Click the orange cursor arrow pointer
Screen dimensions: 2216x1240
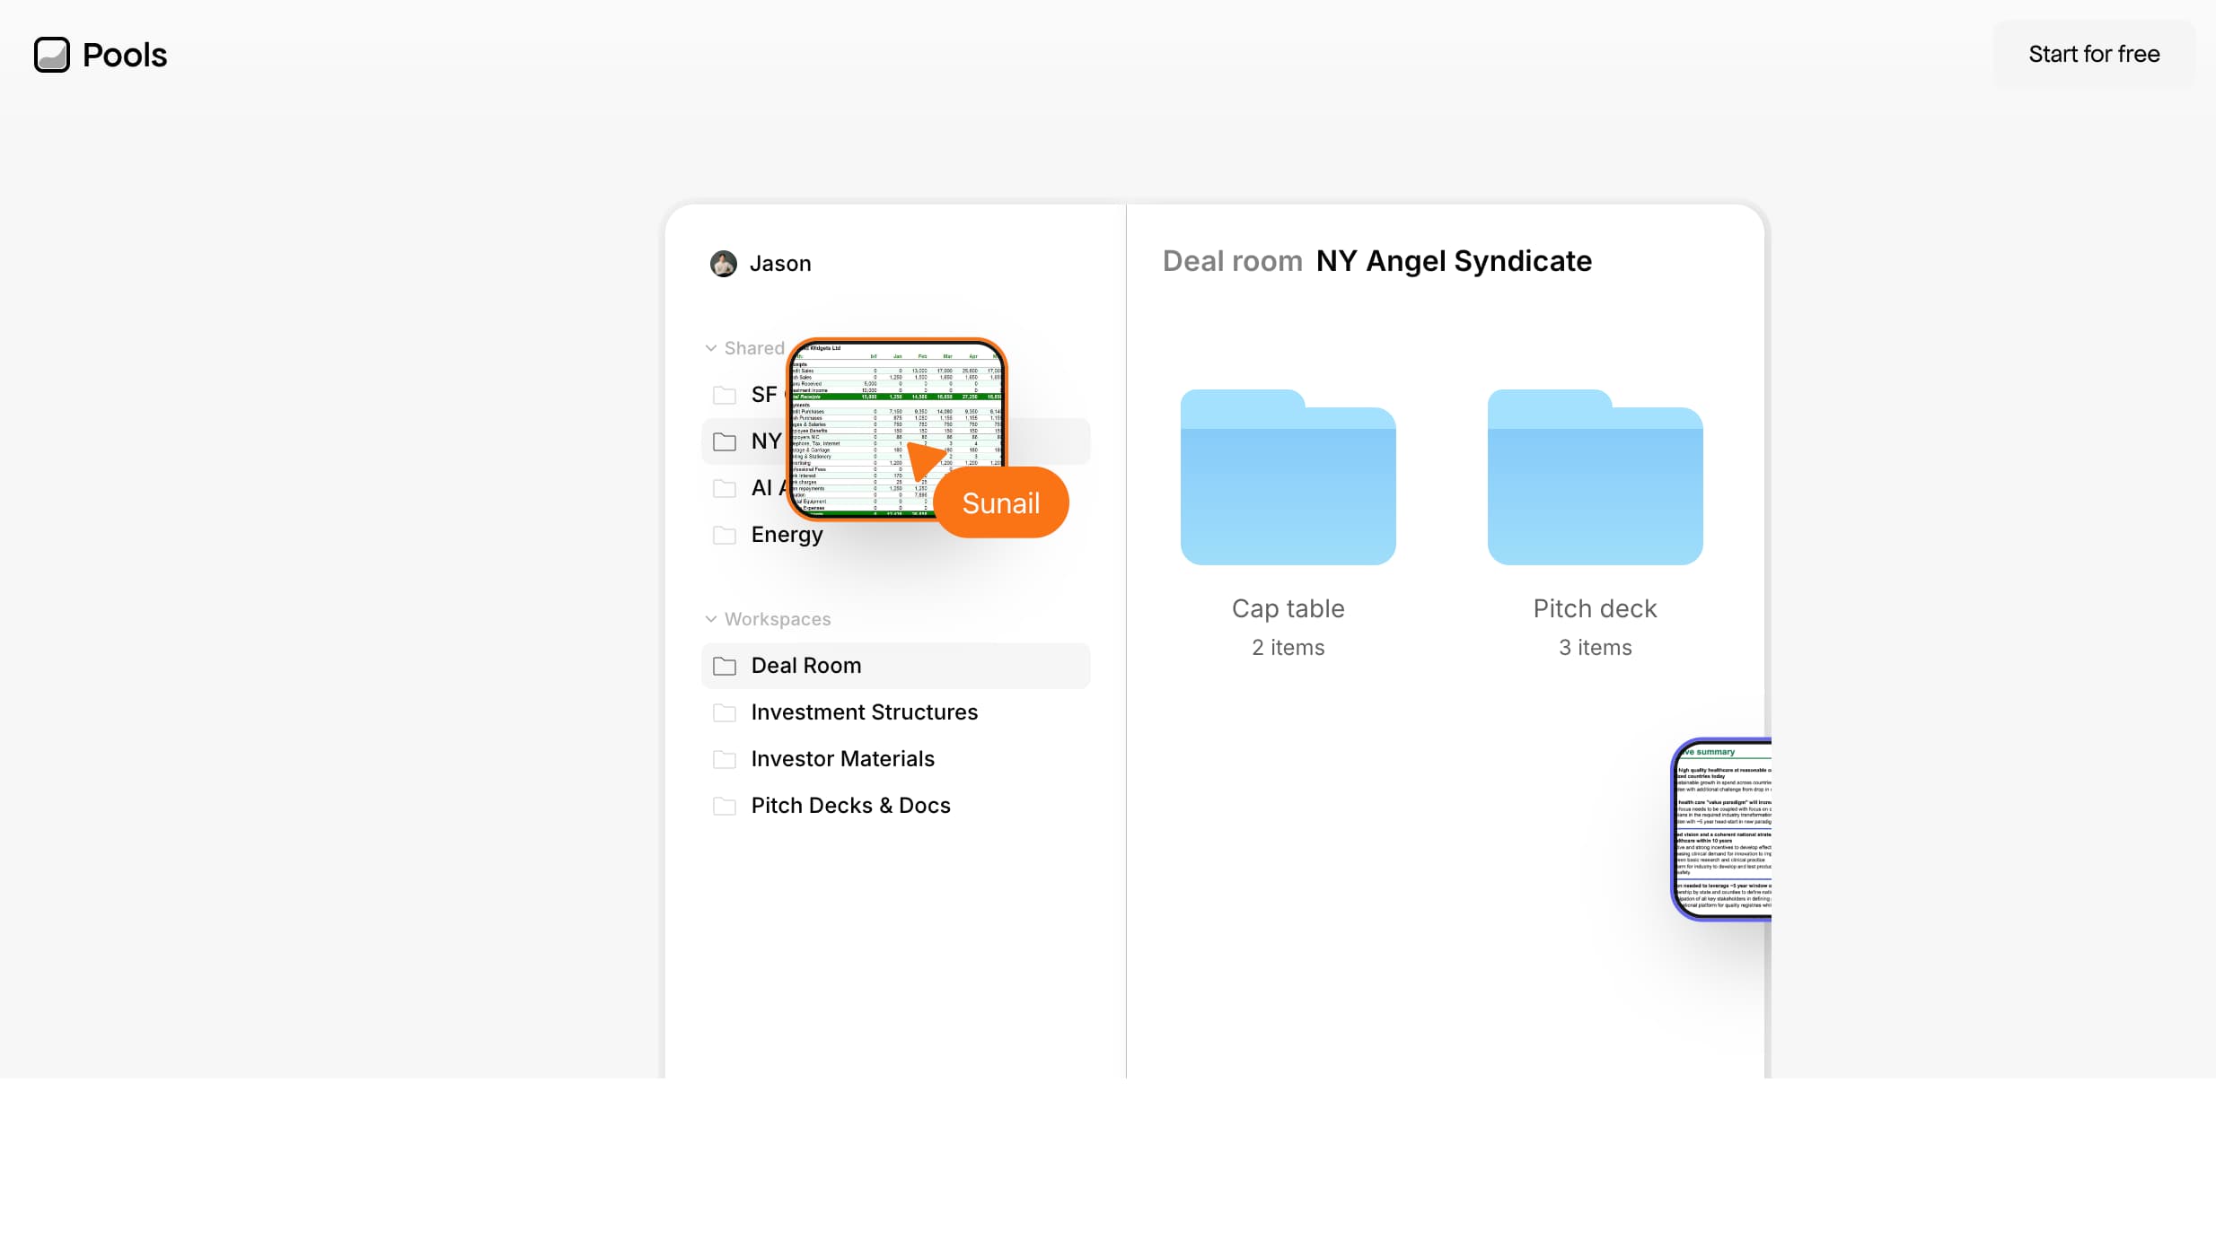click(x=923, y=459)
